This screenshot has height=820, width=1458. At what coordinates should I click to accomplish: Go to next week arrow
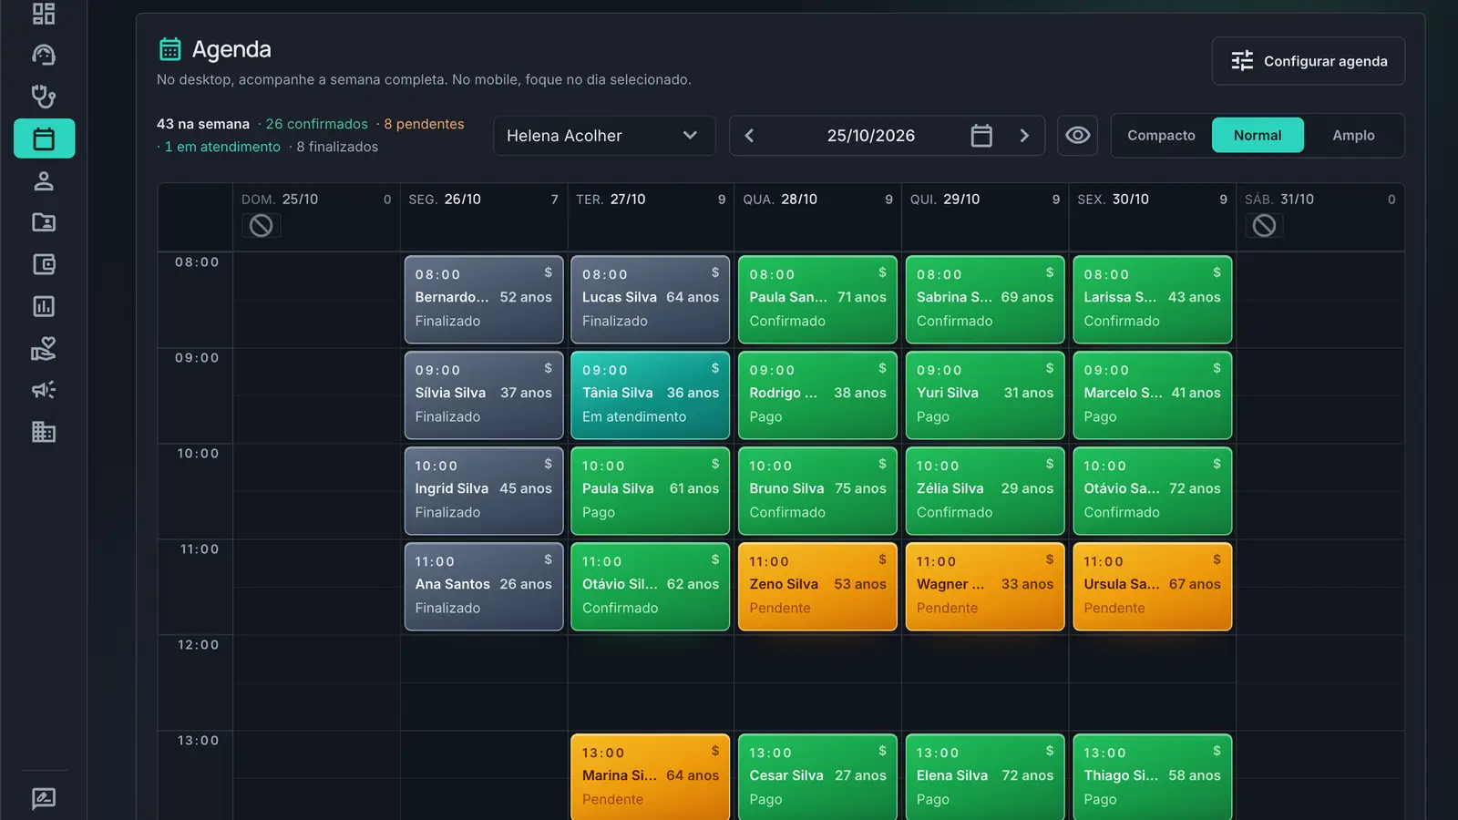(1024, 136)
